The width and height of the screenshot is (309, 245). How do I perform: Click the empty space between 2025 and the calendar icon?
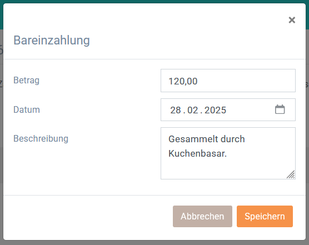click(x=250, y=110)
